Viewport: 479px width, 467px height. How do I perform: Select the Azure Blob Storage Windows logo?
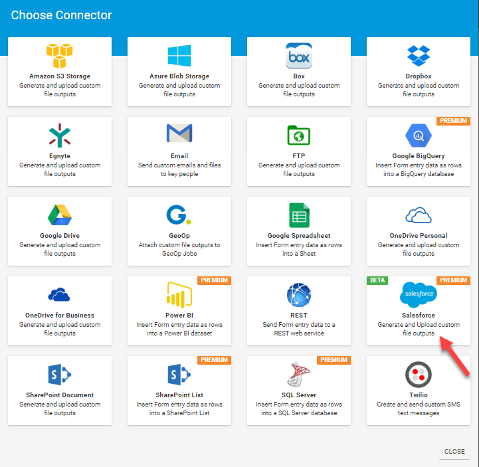(179, 56)
